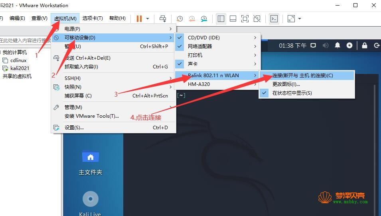Screen dimensions: 381x216
Task: Click the unity mode toolbar icon
Action: [257, 19]
